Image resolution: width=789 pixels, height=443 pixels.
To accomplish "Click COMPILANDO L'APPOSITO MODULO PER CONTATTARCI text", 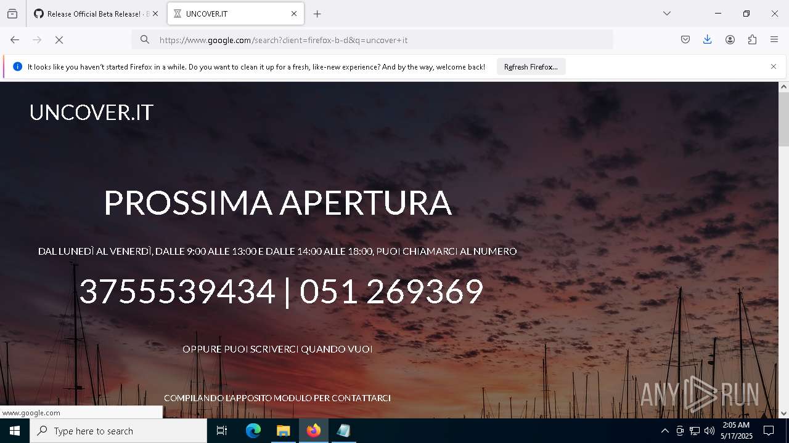I will click(x=277, y=398).
